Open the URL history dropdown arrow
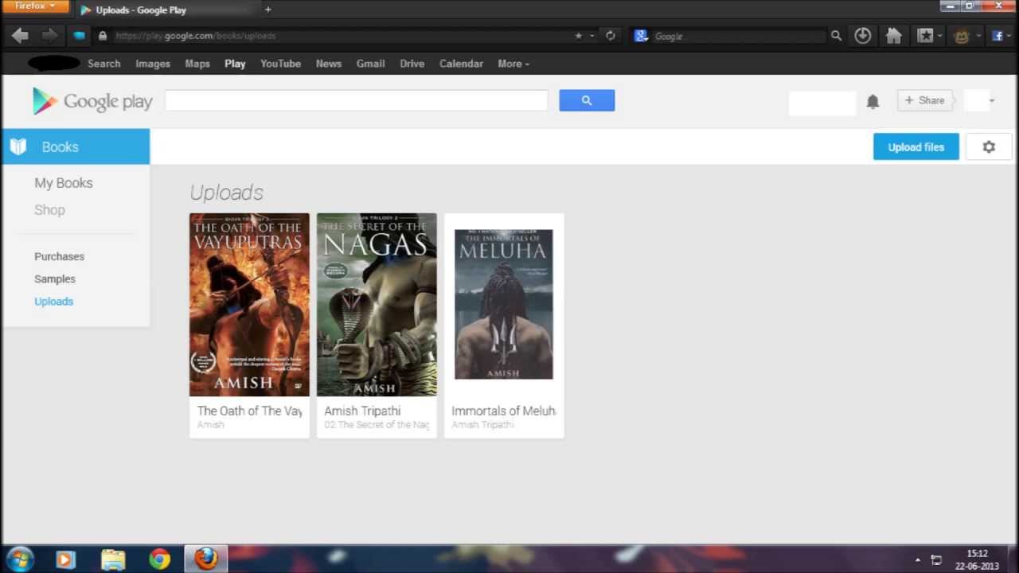1019x573 pixels. click(592, 36)
